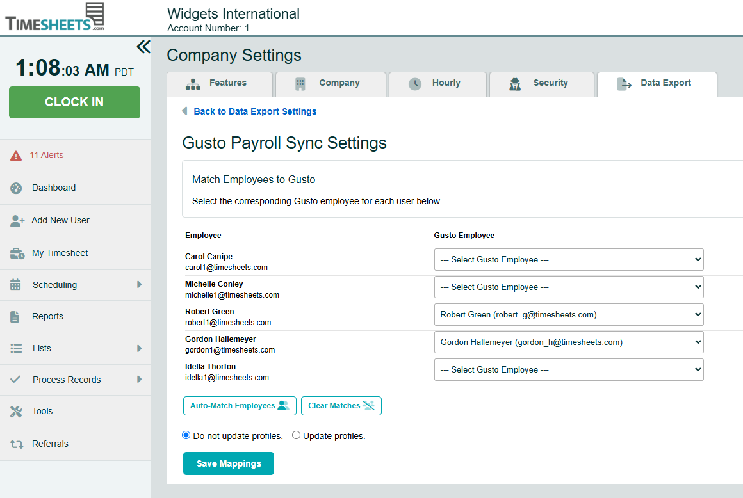Open Gusto Employee dropdown for Michelle Conley
This screenshot has width=743, height=498.
(569, 287)
